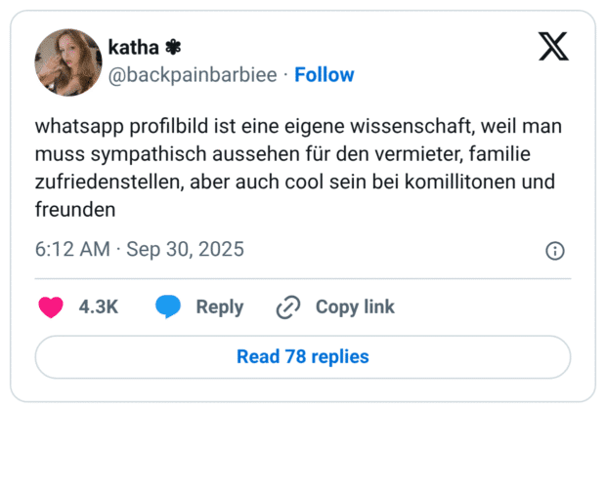Click the word "freunden" ending the tweet
This screenshot has width=606, height=490.
point(76,210)
